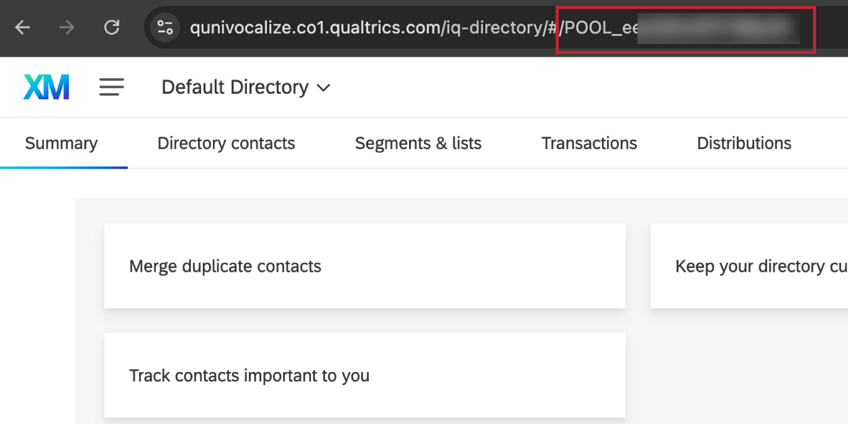Open the hamburger navigation menu

pyautogui.click(x=111, y=87)
